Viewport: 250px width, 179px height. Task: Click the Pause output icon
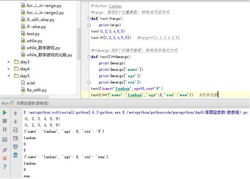tap(5, 129)
